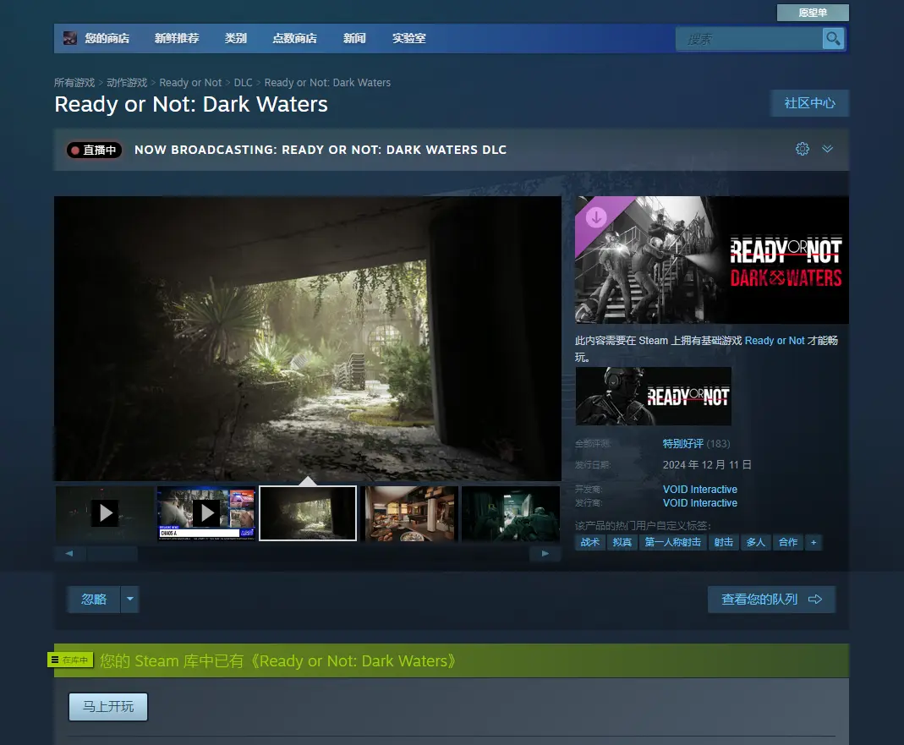Select the overgrown tunnel screenshot thumbnail
The height and width of the screenshot is (745, 904).
point(308,513)
